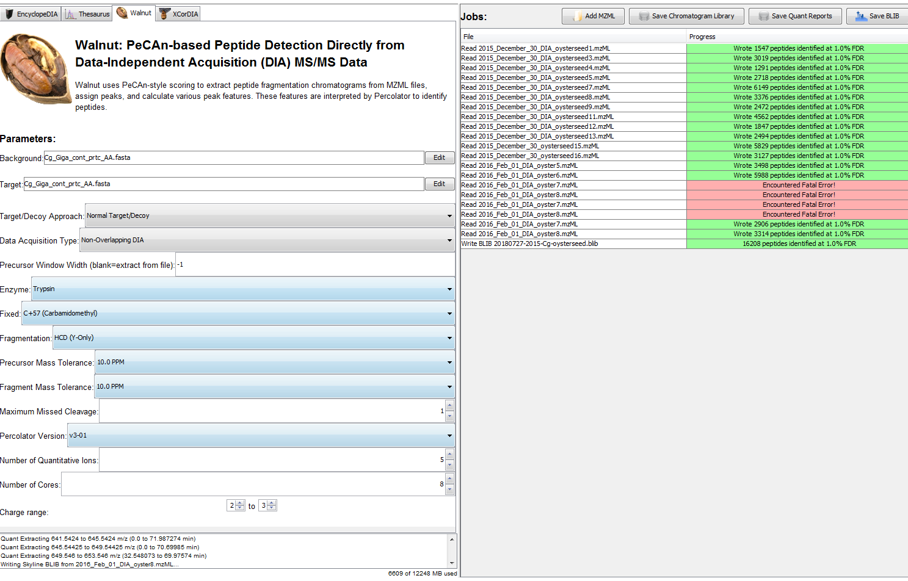The image size is (908, 581).
Task: Switch to the Thesaurus tab
Action: point(87,14)
